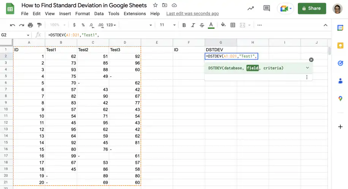Screen dimensions: 348x189
Task: Open Google Tasks side panel
Action: [340, 63]
